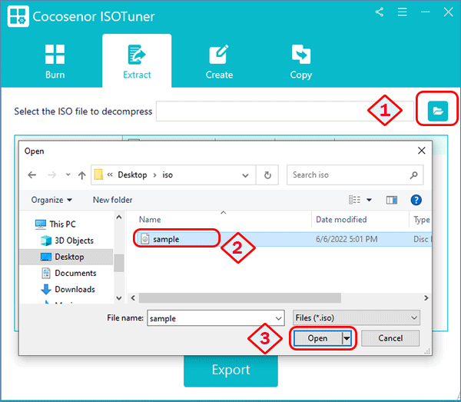Click the horizontal scrollbar thumb in file list
The height and width of the screenshot is (402, 461).
tap(240, 298)
